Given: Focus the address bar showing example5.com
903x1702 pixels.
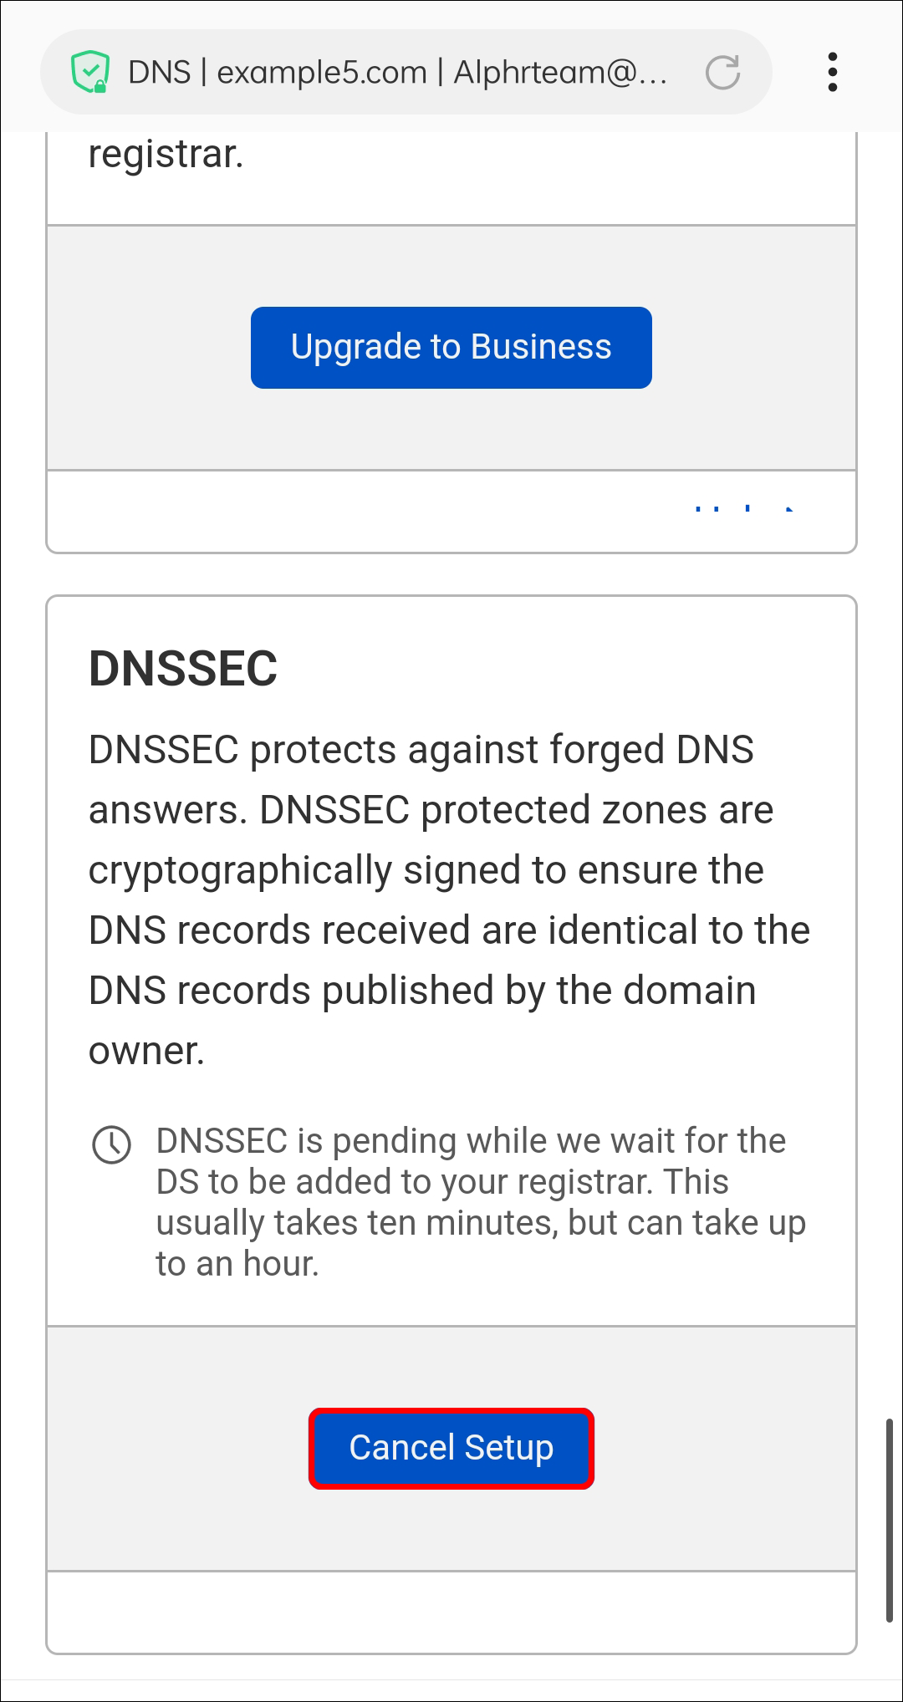Looking at the screenshot, I should point(397,73).
